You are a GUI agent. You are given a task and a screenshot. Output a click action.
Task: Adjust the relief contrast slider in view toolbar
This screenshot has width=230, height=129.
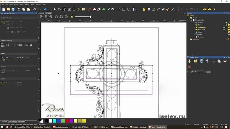83,17
